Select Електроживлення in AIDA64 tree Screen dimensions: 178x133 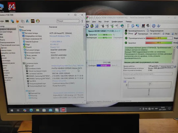[x=8, y=42]
